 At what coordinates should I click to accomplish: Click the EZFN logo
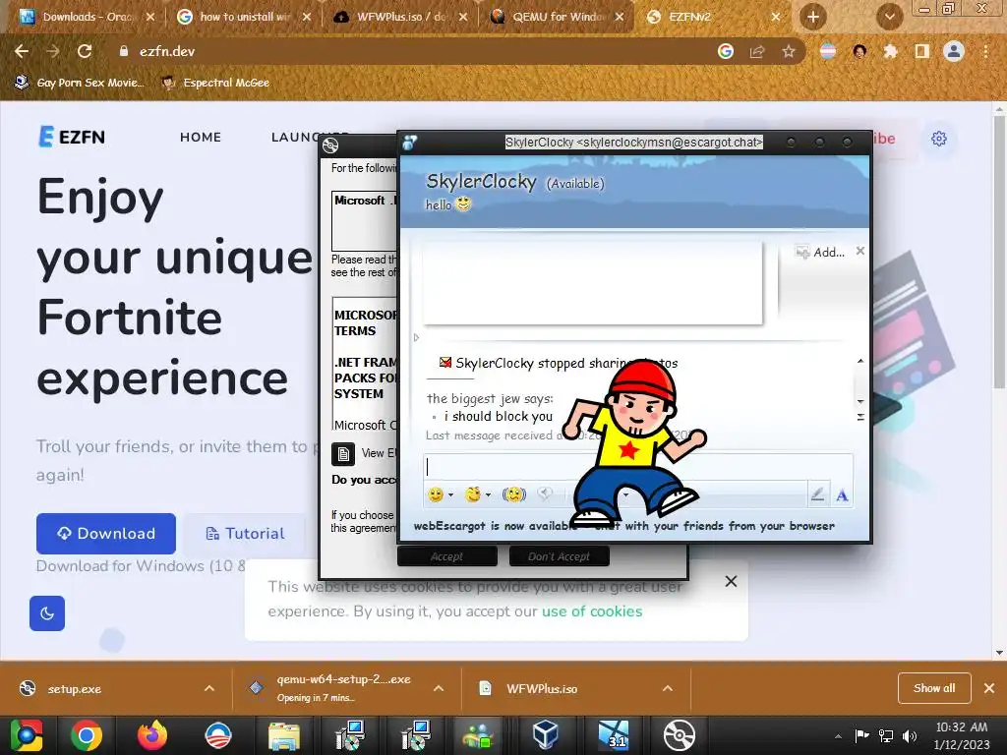click(72, 137)
